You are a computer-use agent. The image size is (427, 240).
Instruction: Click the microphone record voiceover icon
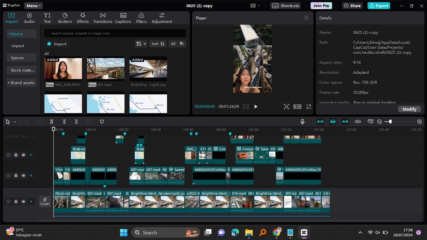[x=302, y=121]
